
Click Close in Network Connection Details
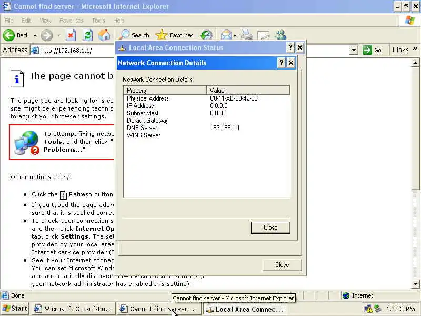[270, 228]
